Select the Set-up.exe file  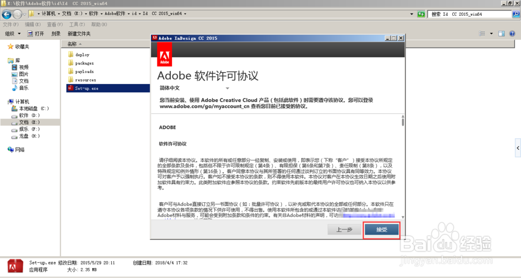(x=108, y=88)
